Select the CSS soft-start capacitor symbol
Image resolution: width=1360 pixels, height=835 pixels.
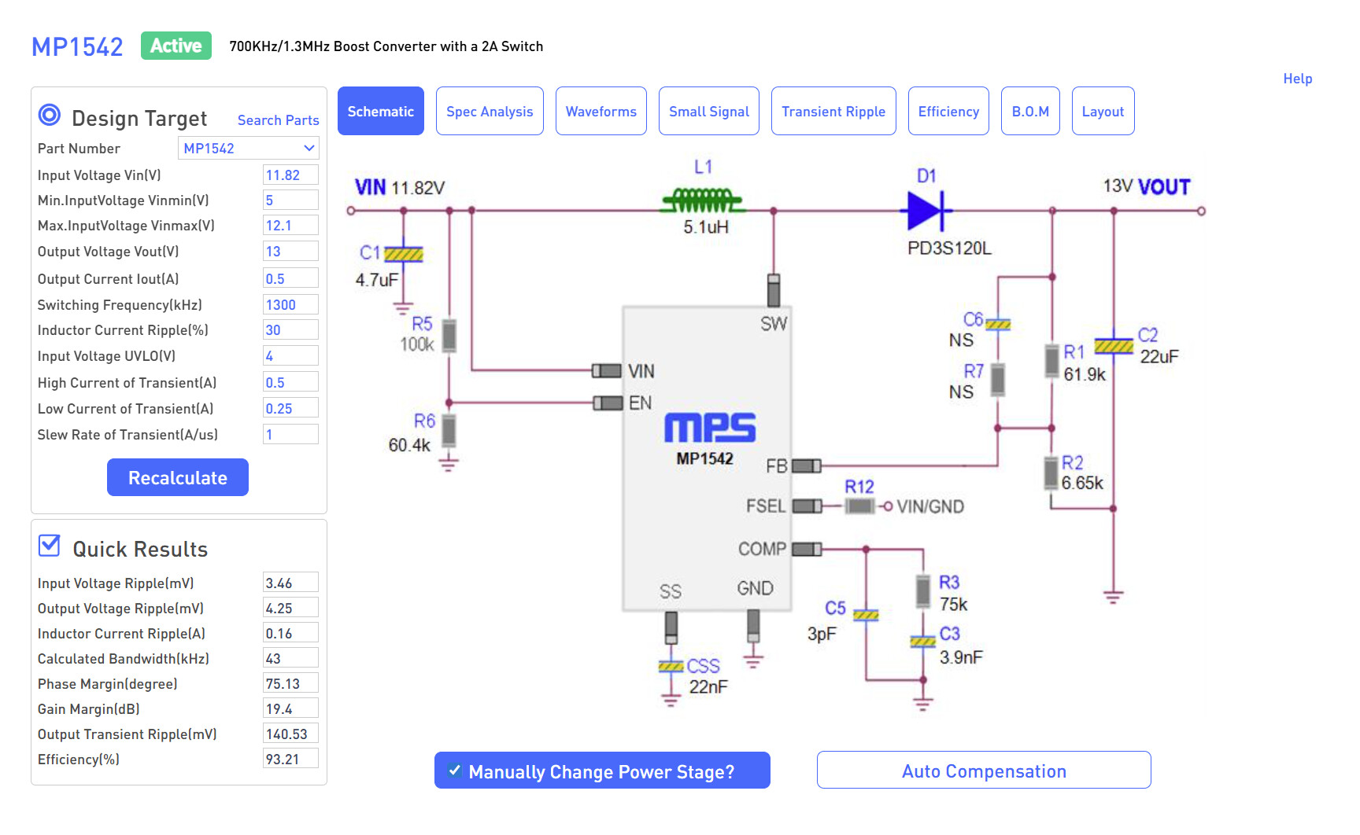pos(671,667)
